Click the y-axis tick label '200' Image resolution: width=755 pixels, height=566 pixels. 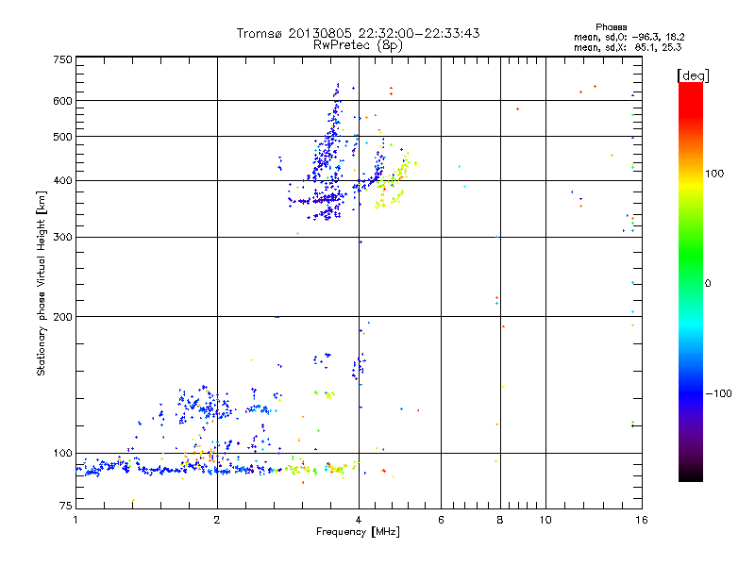click(x=62, y=317)
